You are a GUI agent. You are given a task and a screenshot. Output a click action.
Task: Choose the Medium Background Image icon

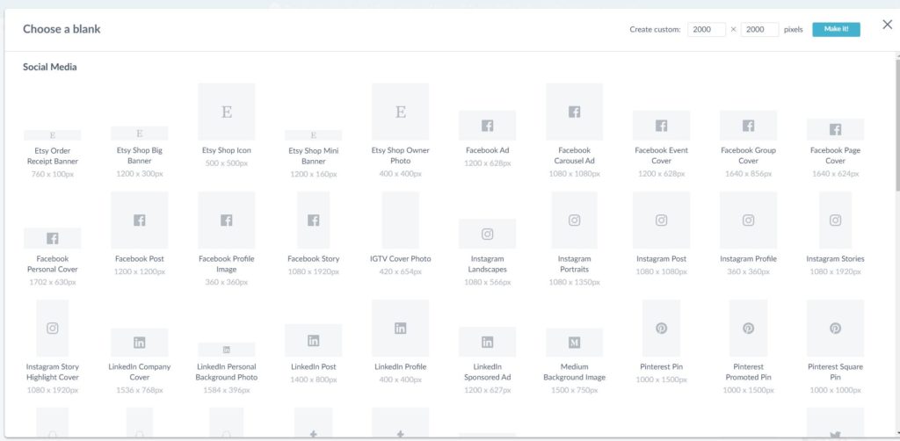(574, 342)
